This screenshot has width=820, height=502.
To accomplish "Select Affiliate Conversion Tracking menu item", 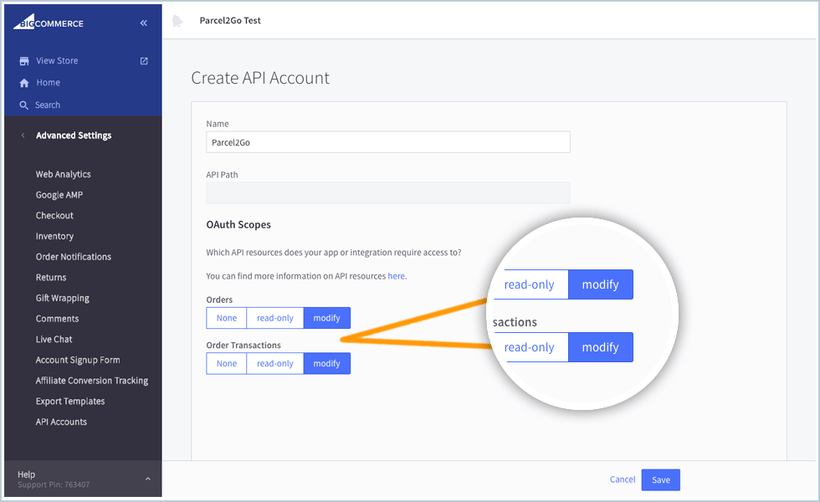I will tap(92, 380).
